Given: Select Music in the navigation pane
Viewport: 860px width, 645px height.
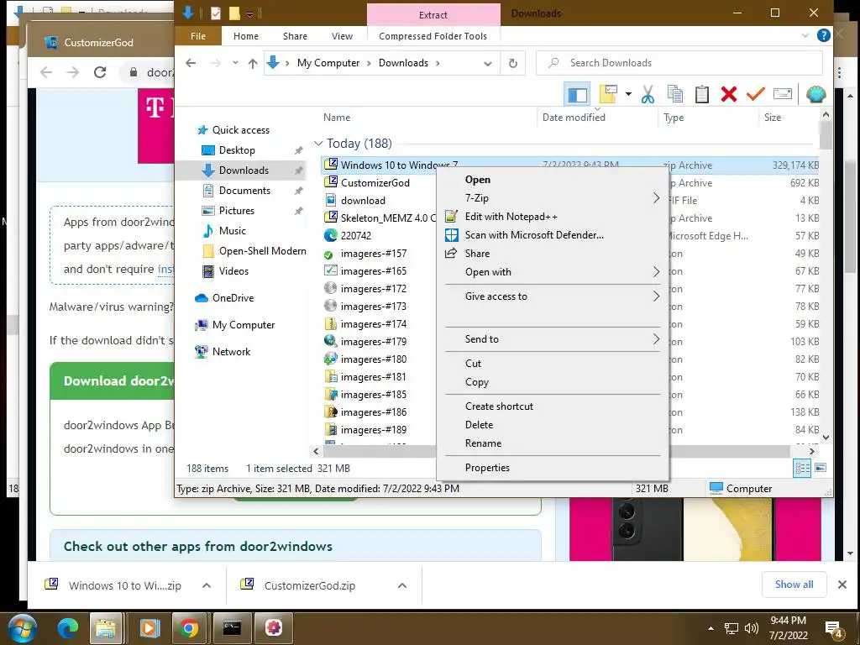Looking at the screenshot, I should [x=232, y=231].
